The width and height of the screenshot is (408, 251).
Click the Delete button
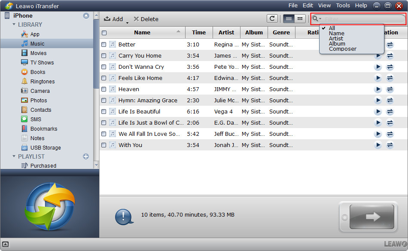[x=146, y=19]
